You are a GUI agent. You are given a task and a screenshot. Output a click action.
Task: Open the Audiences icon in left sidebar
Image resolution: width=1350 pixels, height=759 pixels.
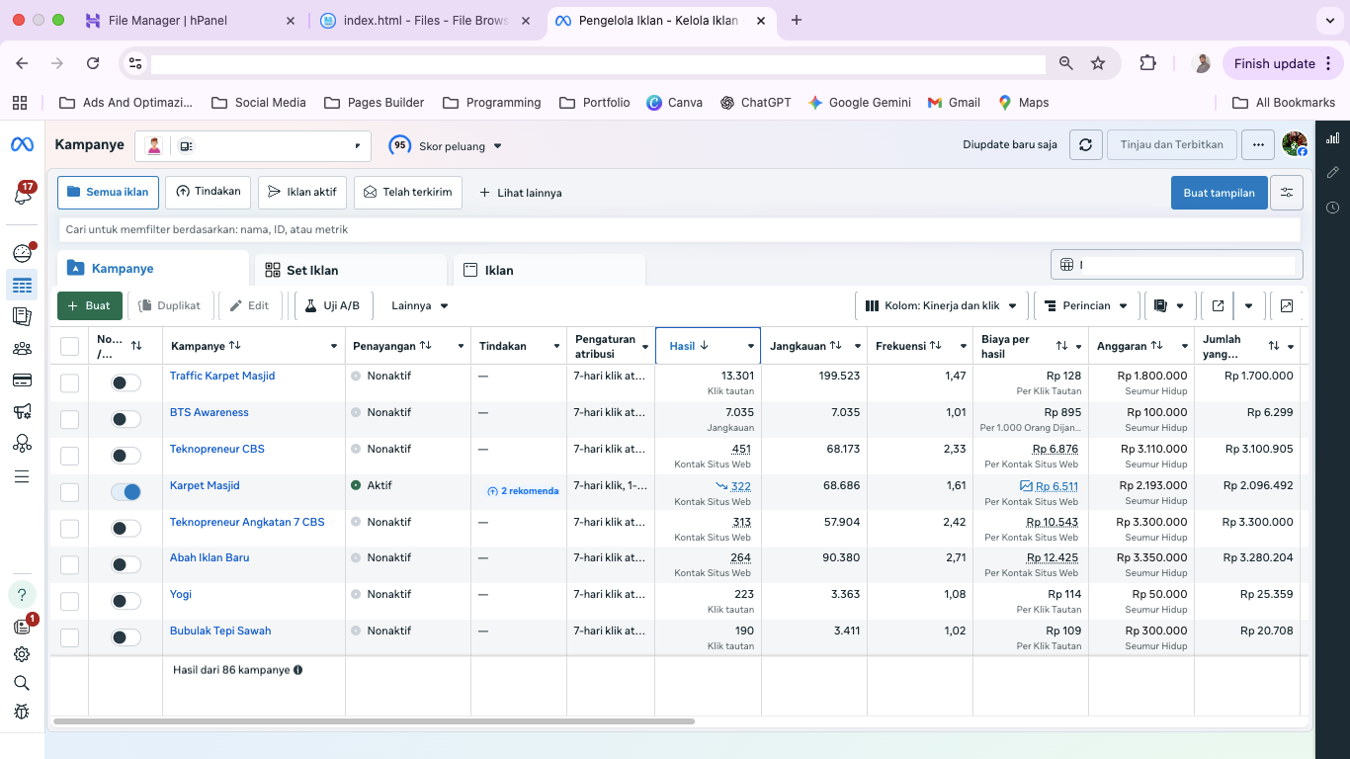click(x=22, y=348)
